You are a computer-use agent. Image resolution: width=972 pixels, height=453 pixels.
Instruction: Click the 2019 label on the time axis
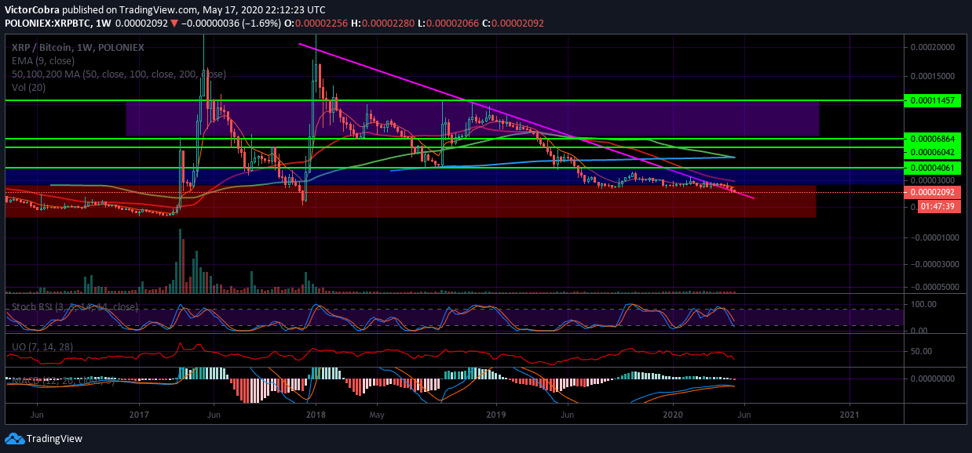click(496, 413)
